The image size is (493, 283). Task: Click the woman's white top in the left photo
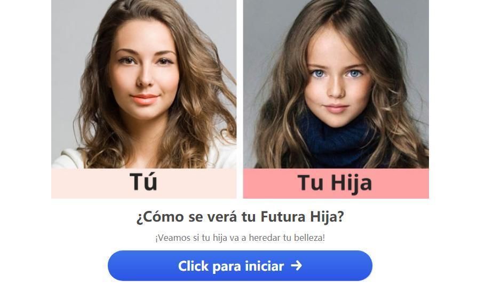(x=67, y=159)
